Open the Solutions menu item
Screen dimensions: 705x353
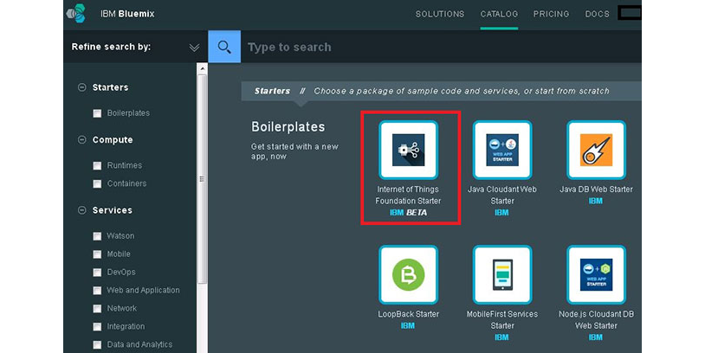(440, 14)
